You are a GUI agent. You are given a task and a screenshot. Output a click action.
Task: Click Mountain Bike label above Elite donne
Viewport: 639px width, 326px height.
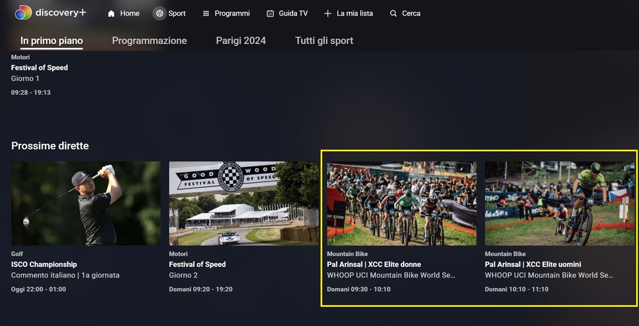pos(347,254)
